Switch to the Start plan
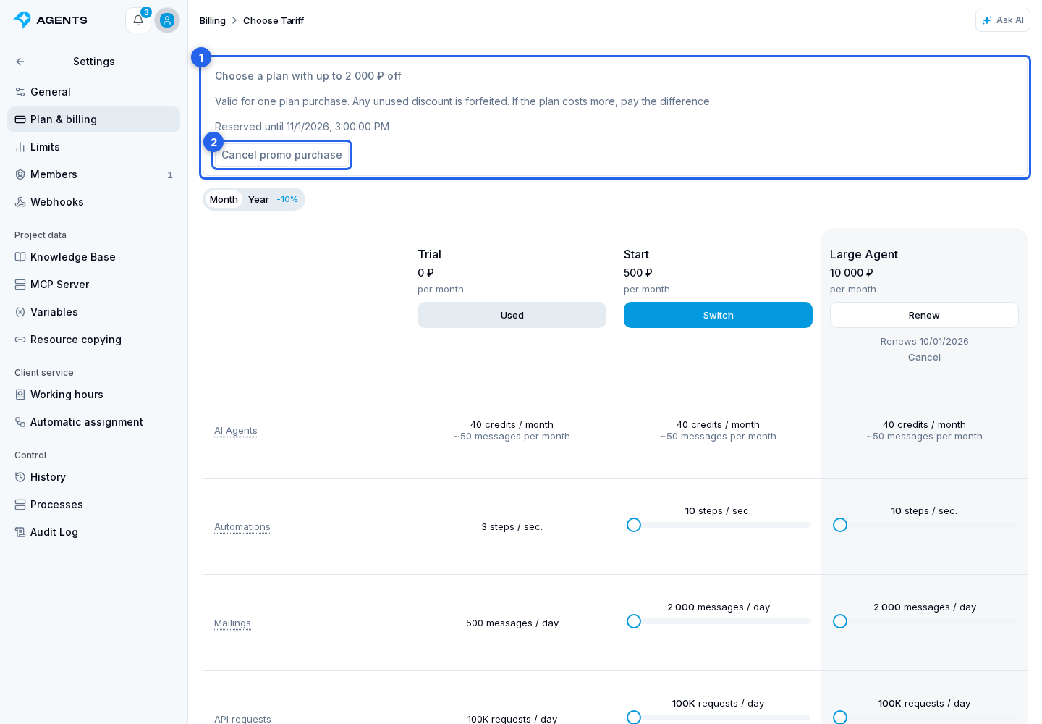This screenshot has height=724, width=1042. point(718,315)
